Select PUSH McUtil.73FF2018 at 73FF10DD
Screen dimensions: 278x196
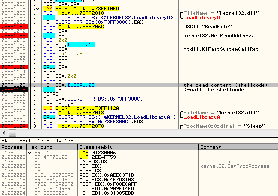tap(73, 13)
